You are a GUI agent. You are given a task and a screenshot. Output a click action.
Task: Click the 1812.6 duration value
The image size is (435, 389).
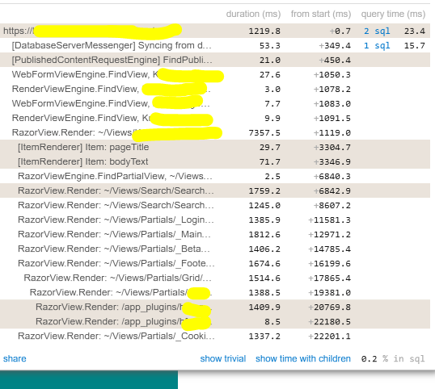[264, 235]
